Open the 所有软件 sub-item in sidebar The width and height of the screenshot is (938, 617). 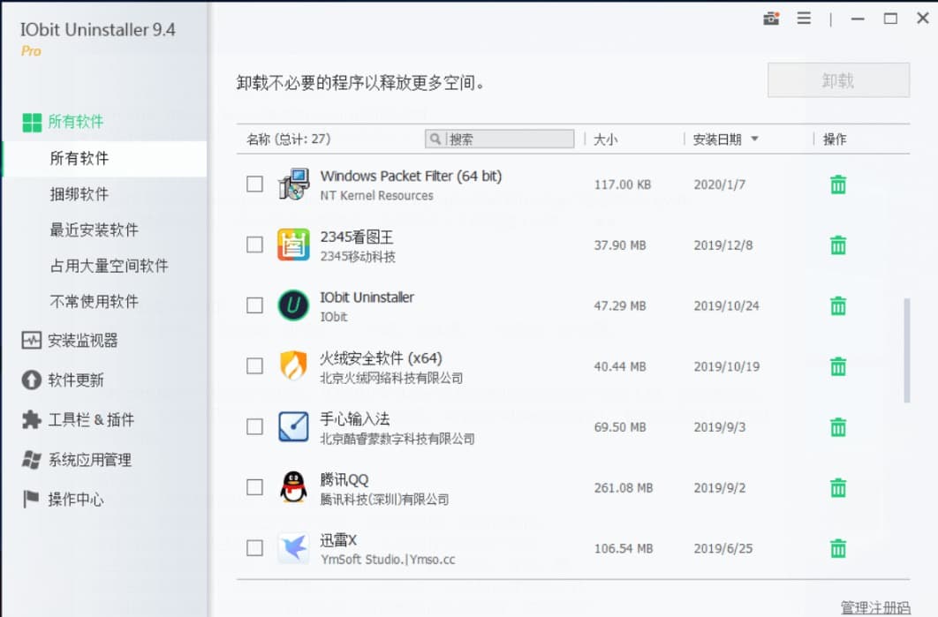[104, 158]
